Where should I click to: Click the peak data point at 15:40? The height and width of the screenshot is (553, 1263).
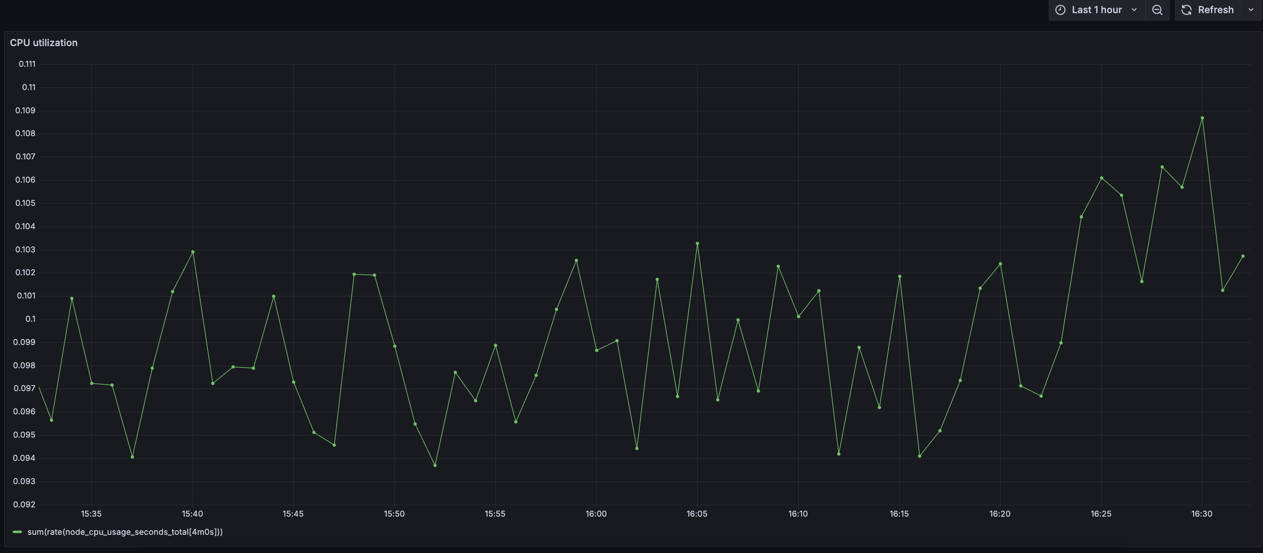tap(193, 251)
